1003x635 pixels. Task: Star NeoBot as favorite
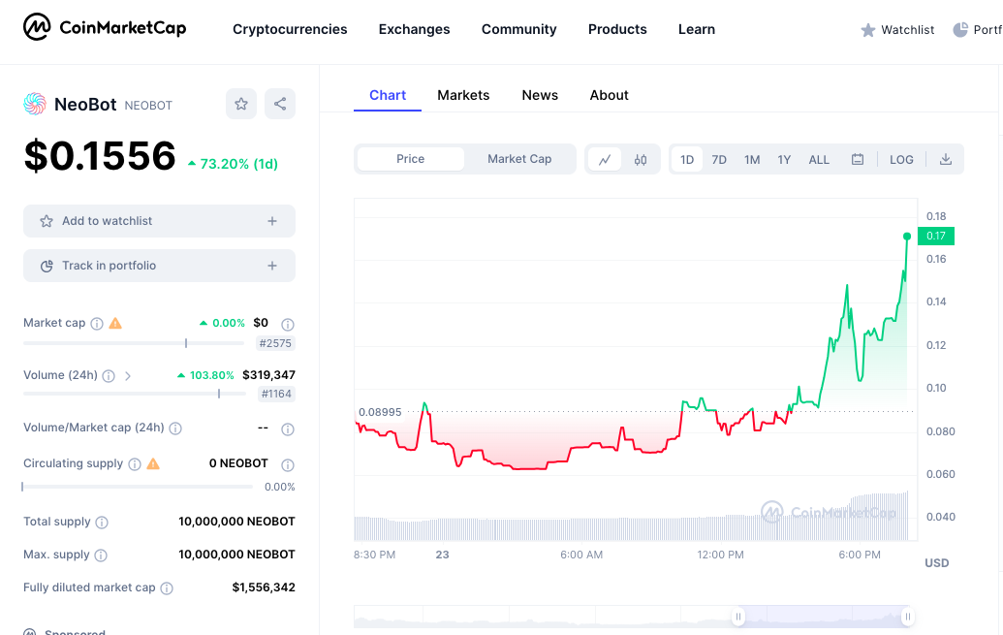click(241, 104)
